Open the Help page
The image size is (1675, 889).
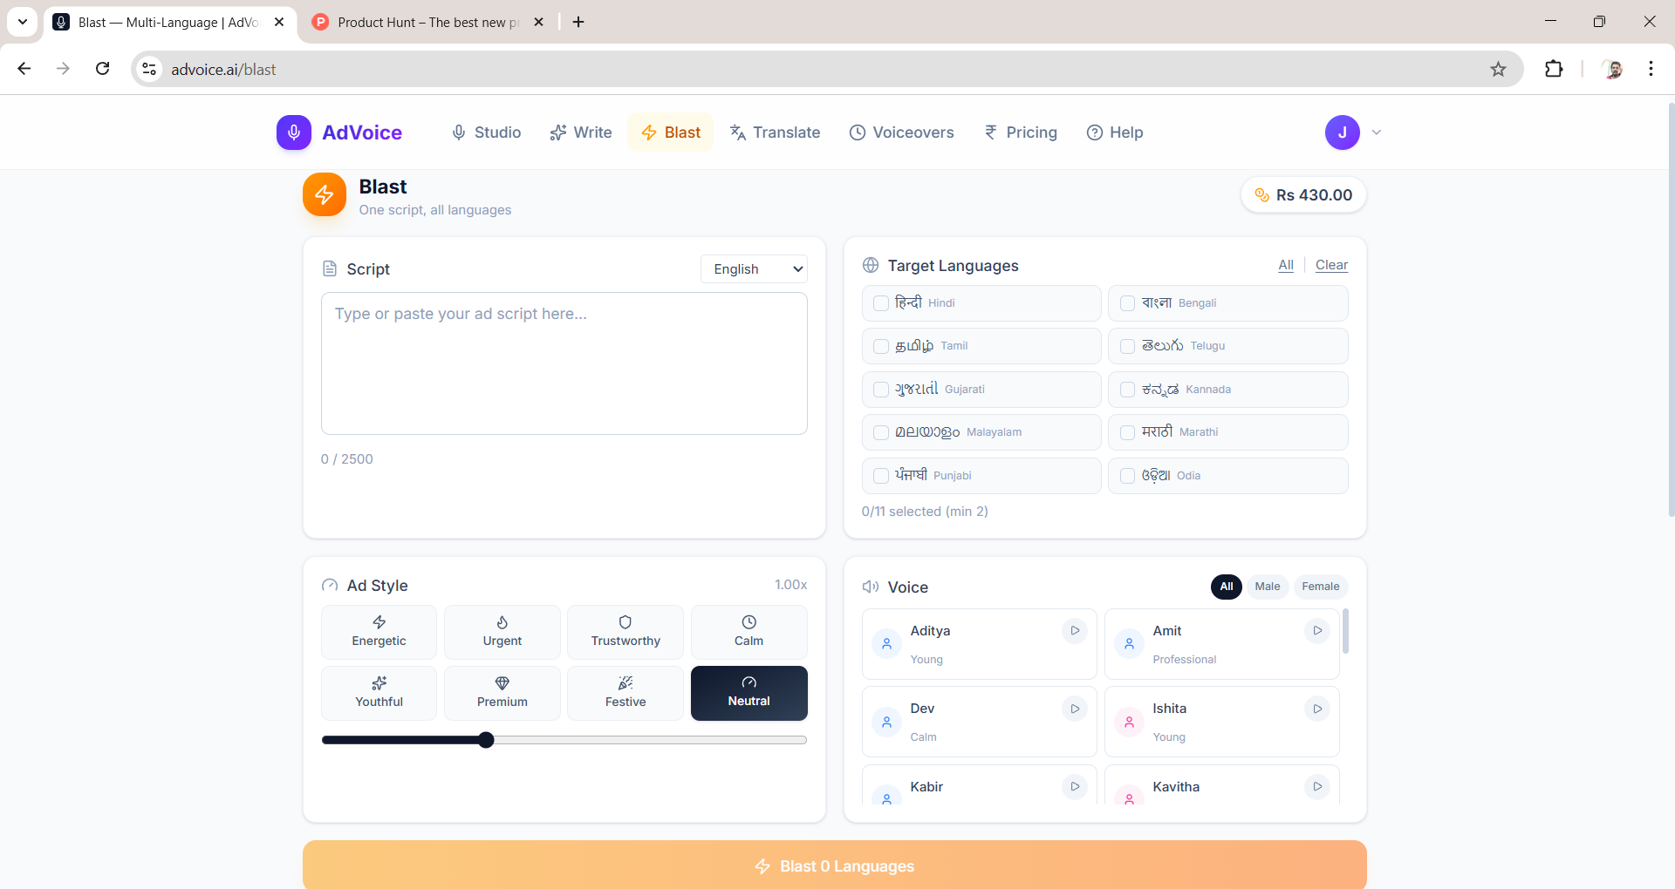1115,132
